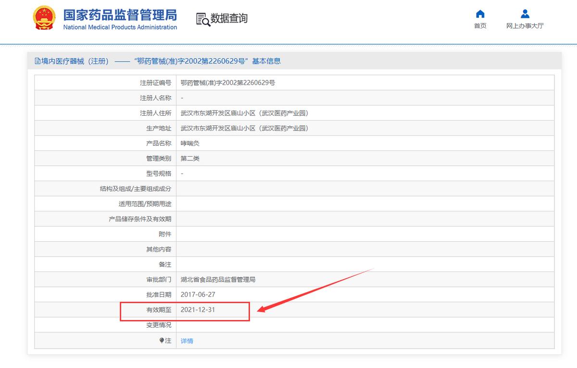Viewport: 577px width, 368px height.
Task: Click the 管理类别 cell showing 第二类
Action: click(189, 158)
